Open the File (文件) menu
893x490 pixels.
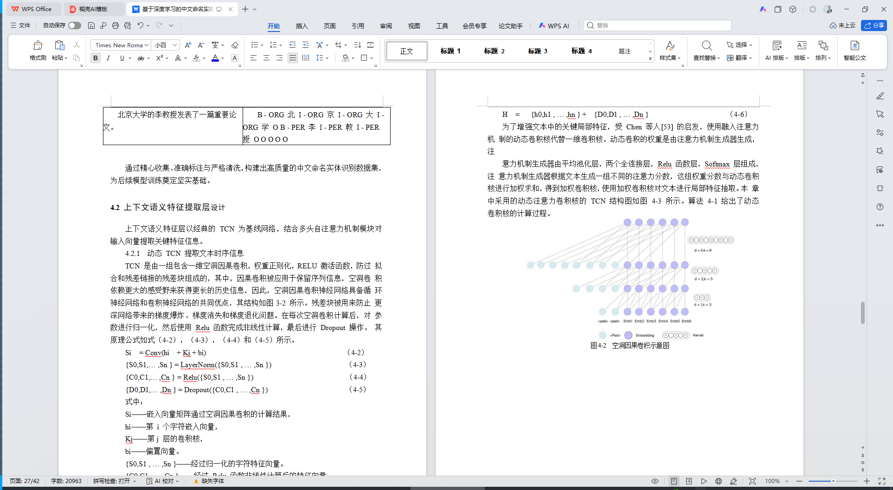coord(20,25)
